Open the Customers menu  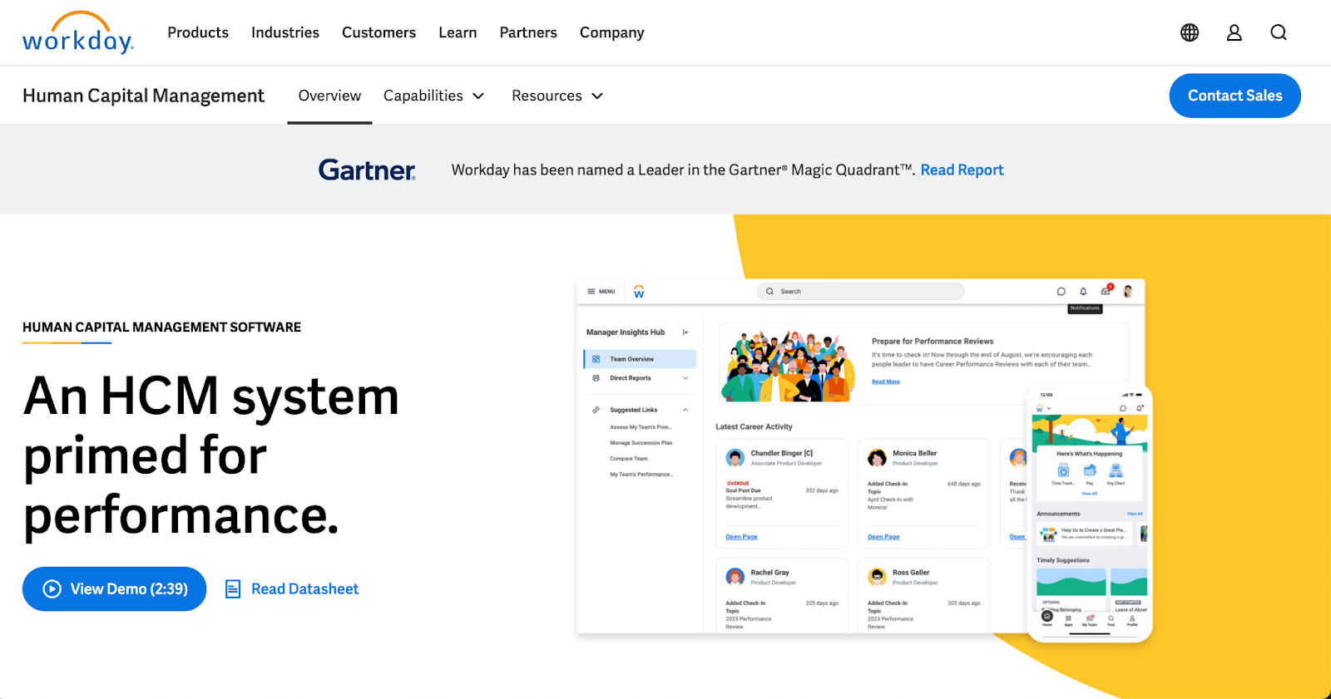[379, 32]
